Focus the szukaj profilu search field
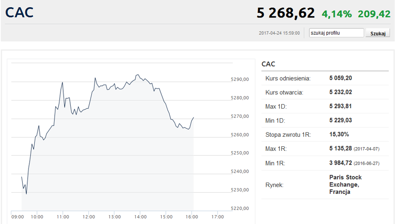396x224 pixels. [336, 33]
